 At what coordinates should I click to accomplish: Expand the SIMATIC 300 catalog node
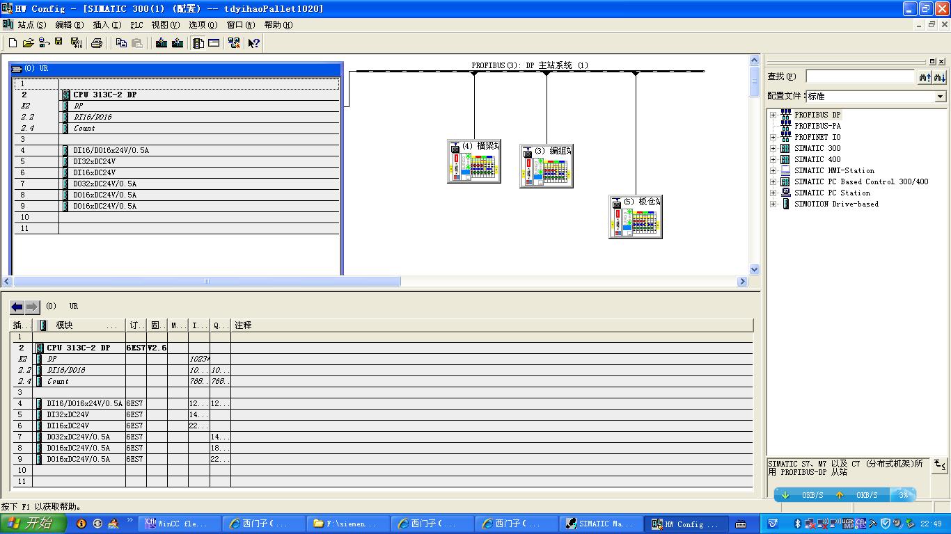click(773, 148)
